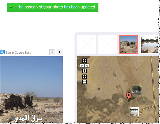Image resolution: width=160 pixels, height=124 pixels.
Task: Select the second empty thumbnail placeholder
Action: pyautogui.click(x=107, y=44)
